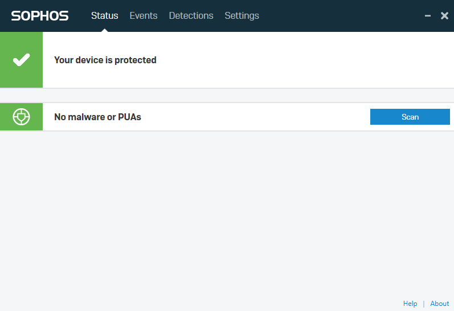Click the "No malware or PUAs" text
454x311 pixels.
[97, 117]
